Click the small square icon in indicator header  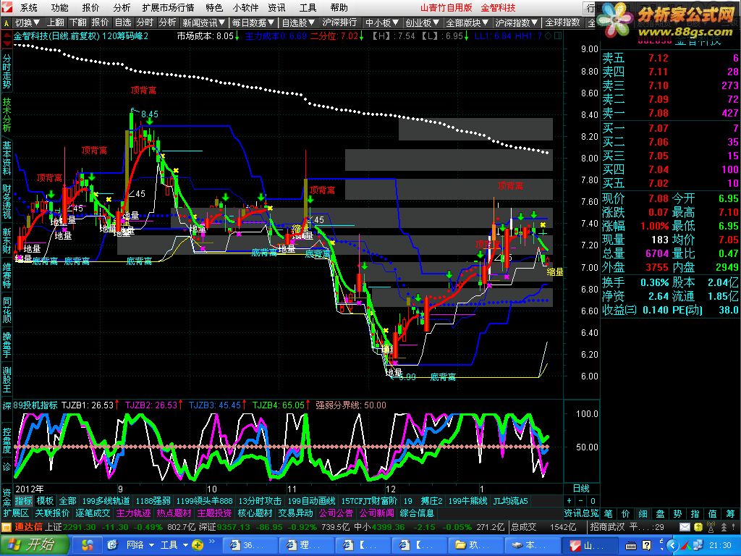[x=558, y=36]
